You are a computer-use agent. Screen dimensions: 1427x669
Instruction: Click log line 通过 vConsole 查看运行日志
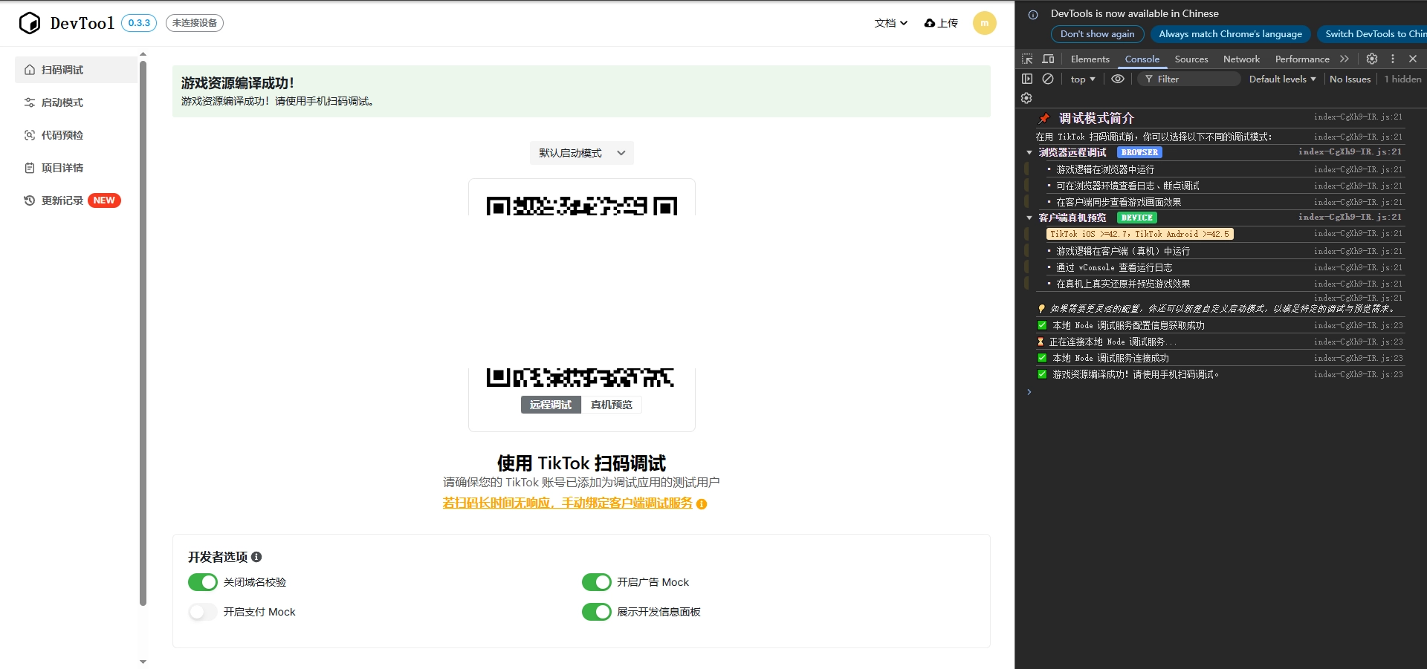(1114, 267)
